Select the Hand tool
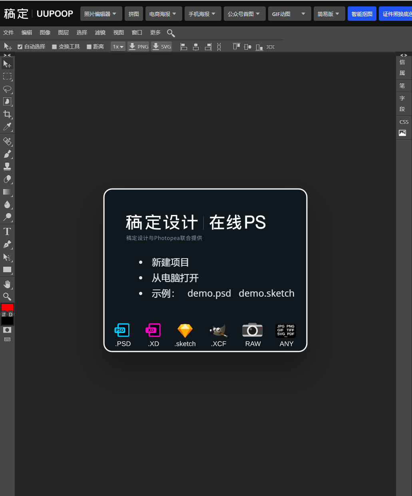This screenshot has height=496, width=412. tap(7, 284)
